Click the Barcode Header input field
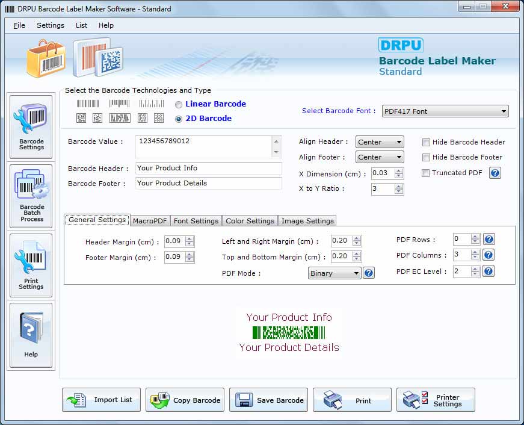 tap(209, 168)
